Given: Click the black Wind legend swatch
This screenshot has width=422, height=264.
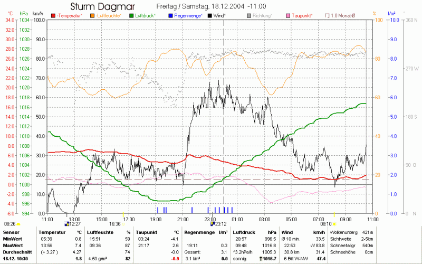Looking at the screenshot, I should [x=209, y=16].
